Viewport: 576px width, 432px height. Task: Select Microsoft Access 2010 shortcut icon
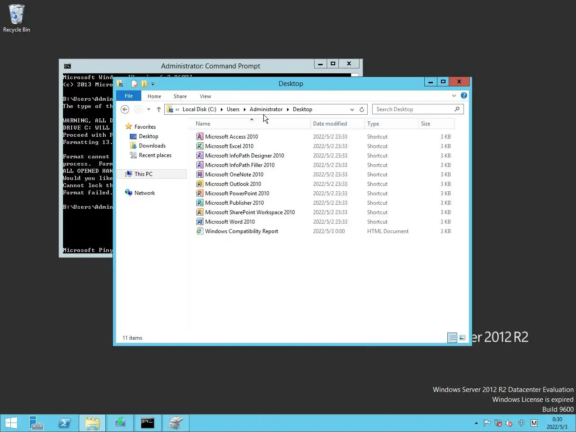pyautogui.click(x=200, y=136)
